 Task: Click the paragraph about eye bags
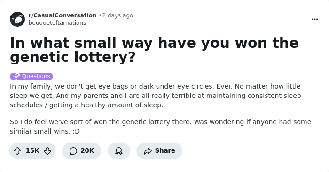[156, 96]
